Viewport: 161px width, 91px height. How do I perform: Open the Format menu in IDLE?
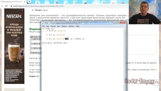[x=53, y=26]
